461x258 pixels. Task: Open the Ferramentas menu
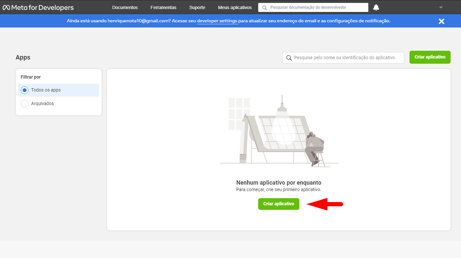(163, 7)
